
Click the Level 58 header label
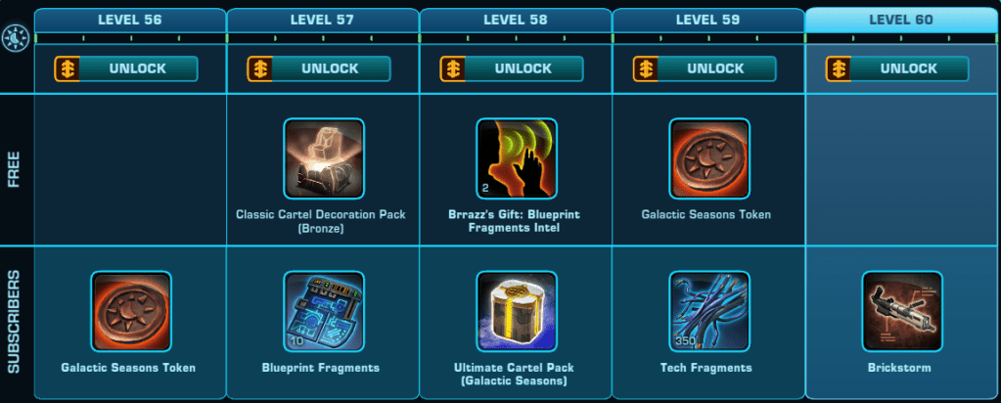tap(516, 20)
